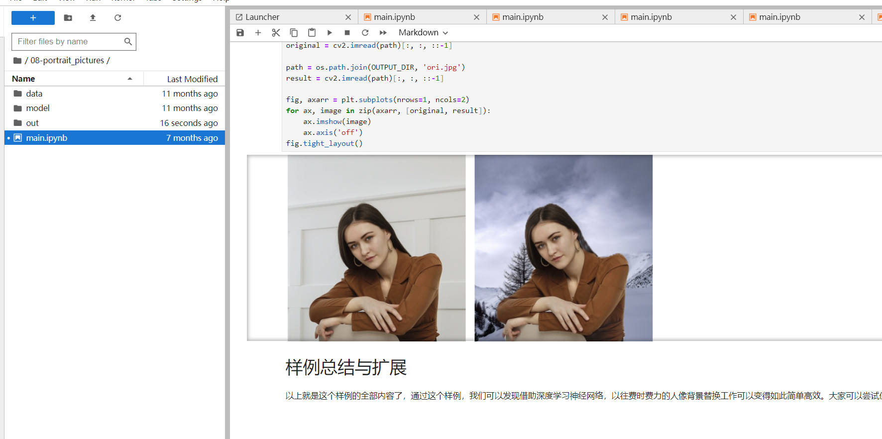Click the root folder icon in the breadcrumb
Screen dimensions: 882x439
click(x=17, y=61)
